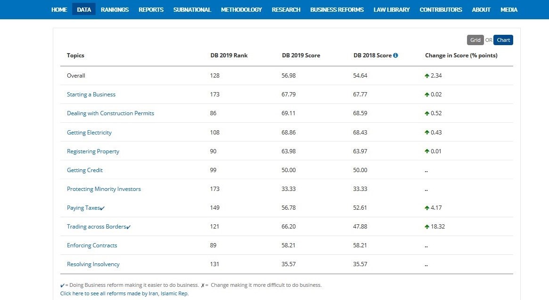
Task: Open the DATA menu tab
Action: [84, 9]
